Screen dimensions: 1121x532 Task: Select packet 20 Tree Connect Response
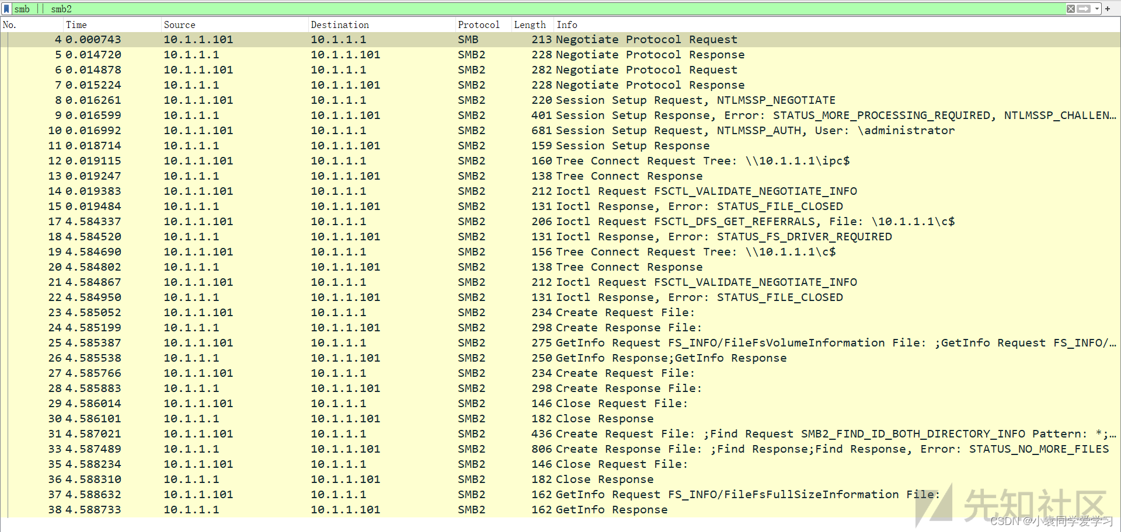point(560,267)
